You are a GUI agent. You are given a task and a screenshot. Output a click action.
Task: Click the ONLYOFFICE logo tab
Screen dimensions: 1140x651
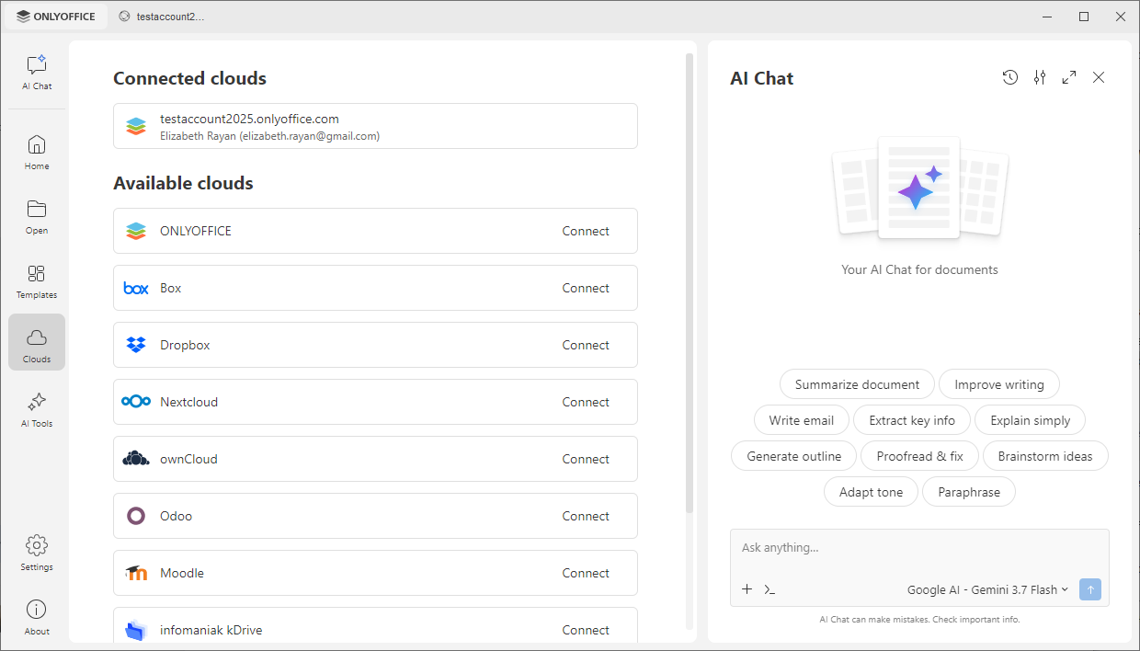[56, 17]
